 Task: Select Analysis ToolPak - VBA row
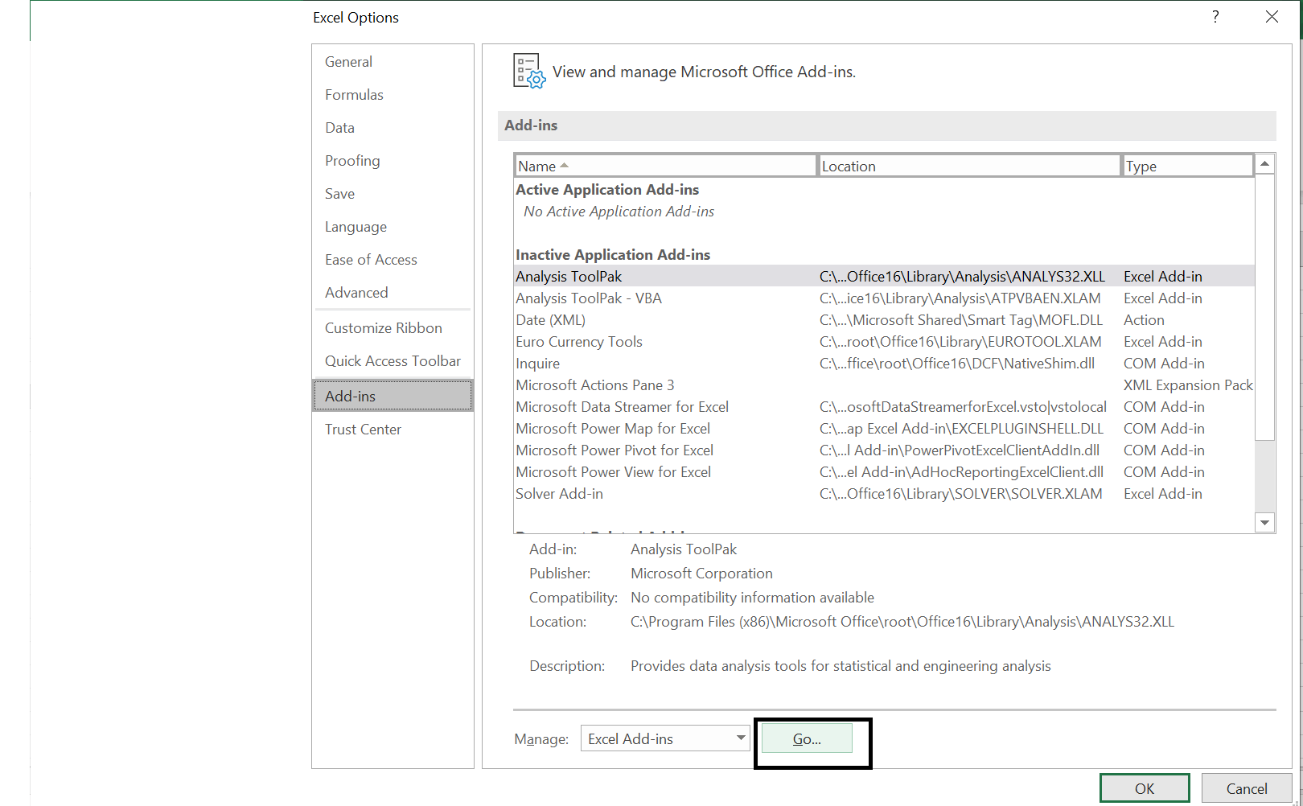[884, 298]
